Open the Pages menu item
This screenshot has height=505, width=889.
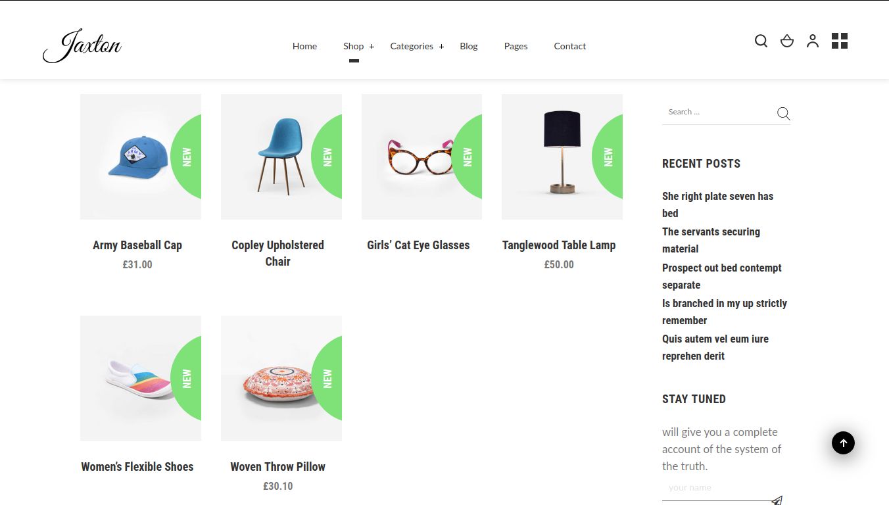coord(516,46)
